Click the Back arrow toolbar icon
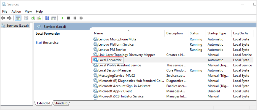This screenshot has width=257, height=110. click(3, 18)
